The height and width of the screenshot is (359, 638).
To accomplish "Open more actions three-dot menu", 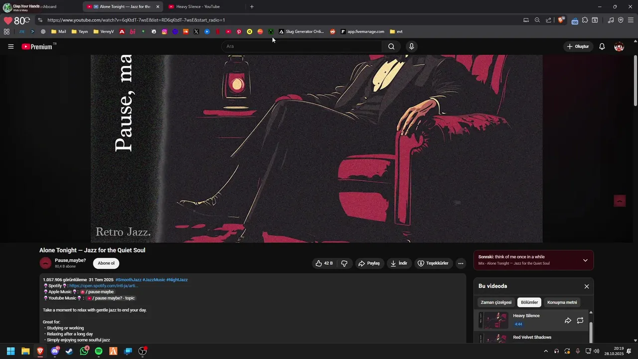I will [461, 263].
